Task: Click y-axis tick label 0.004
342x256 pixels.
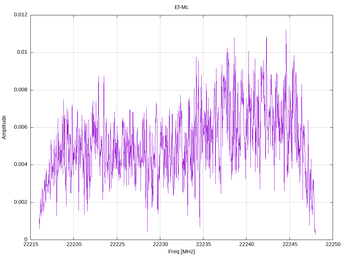Action: pyautogui.click(x=21, y=165)
